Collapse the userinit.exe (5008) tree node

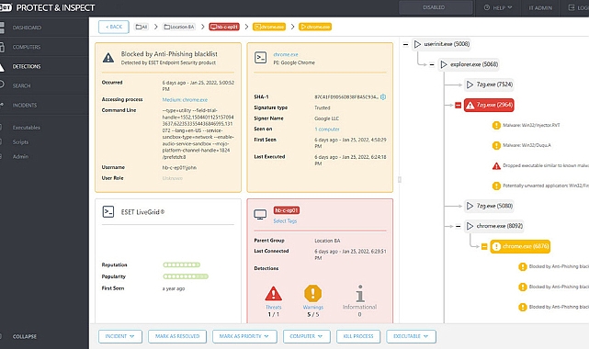coord(405,44)
